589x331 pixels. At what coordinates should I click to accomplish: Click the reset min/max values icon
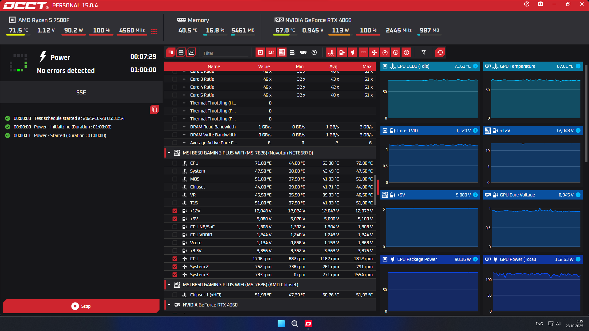coord(440,52)
